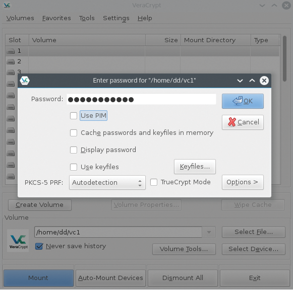
Task: Click the Create Volume button
Action: click(x=40, y=205)
